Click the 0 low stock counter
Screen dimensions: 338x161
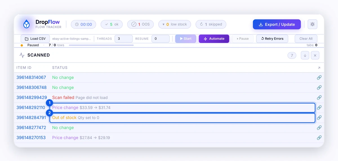click(x=175, y=24)
